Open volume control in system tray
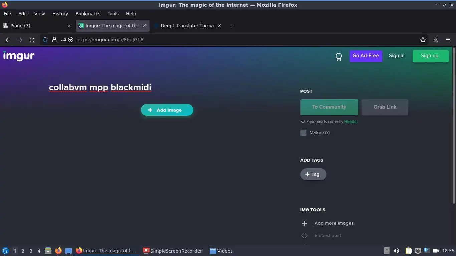Viewport: 456px width, 256px height. (396, 251)
